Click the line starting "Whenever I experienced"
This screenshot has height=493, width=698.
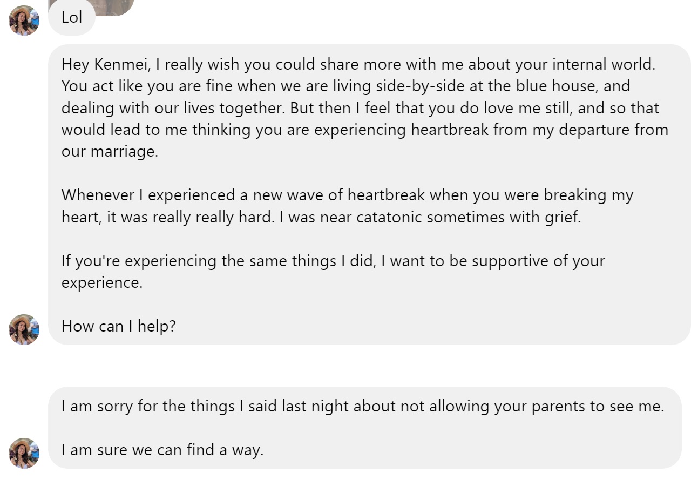click(347, 195)
